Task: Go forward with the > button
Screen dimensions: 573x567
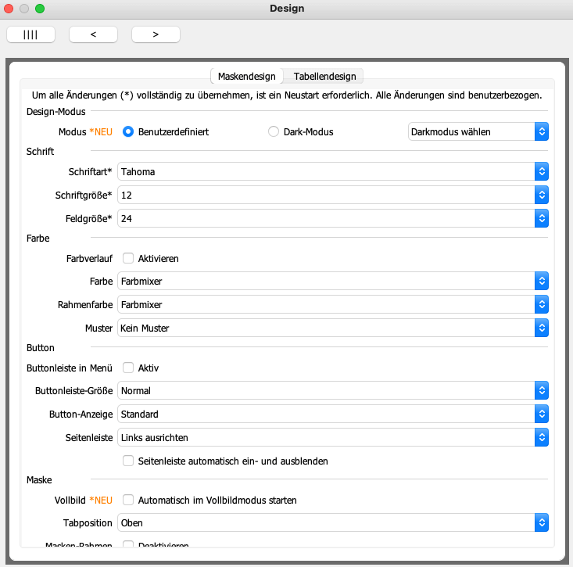Action: 156,34
